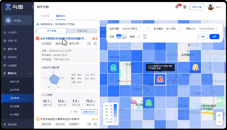Click the 智能分单 sidebar icon
The width and height of the screenshot is (227, 130).
click(x=5, y=49)
